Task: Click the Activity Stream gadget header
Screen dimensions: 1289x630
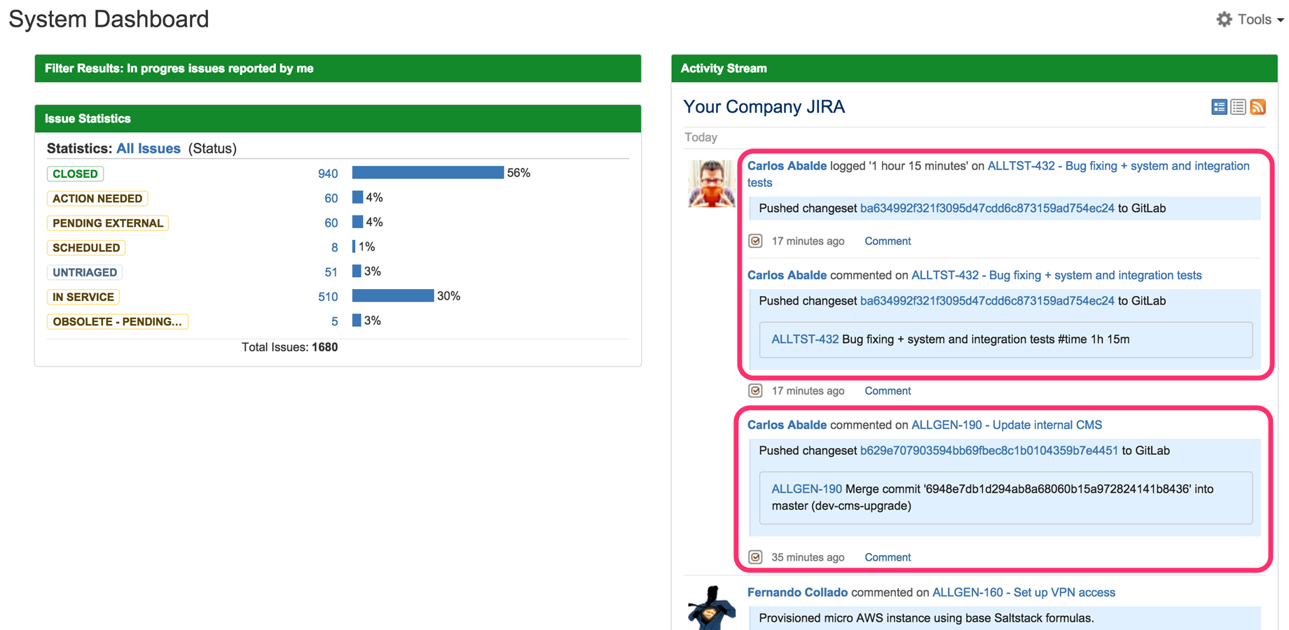Action: click(x=974, y=69)
